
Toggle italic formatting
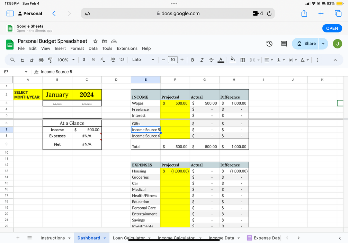pos(202,60)
